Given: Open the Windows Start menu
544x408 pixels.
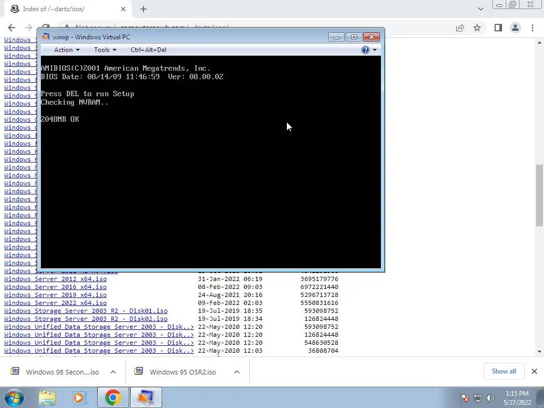Looking at the screenshot, I should click(x=14, y=397).
